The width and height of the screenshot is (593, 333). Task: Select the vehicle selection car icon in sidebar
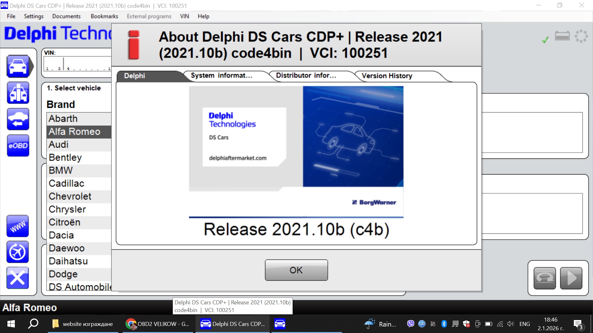point(18,66)
